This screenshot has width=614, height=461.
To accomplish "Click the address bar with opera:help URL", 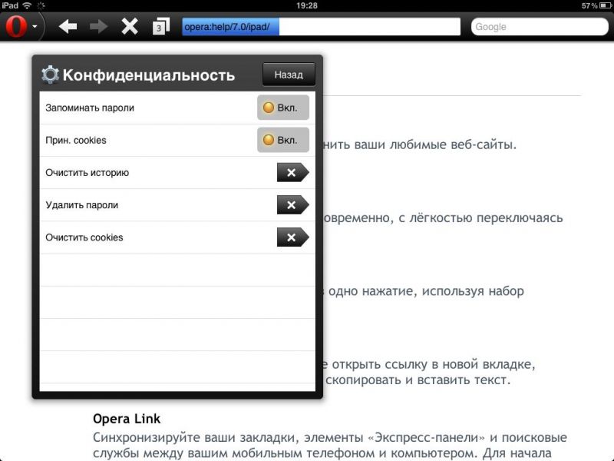I will [x=320, y=27].
